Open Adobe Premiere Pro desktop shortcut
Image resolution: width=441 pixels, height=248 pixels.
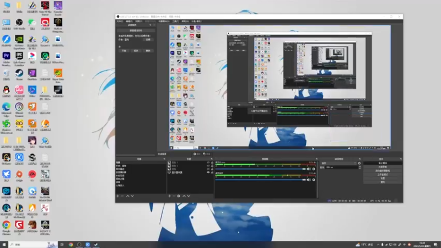point(6,59)
